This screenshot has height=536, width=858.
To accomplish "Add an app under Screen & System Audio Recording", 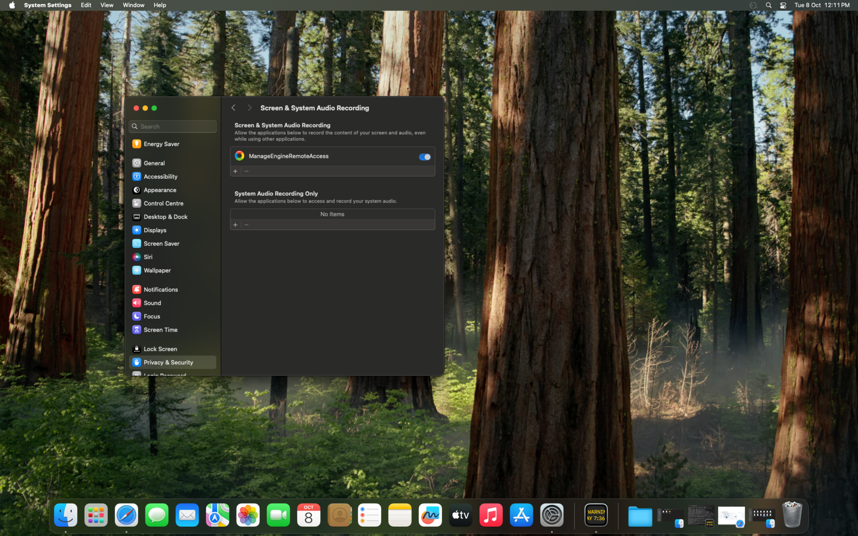I will point(235,171).
